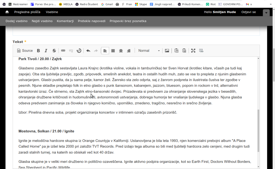Click the Odjavi se logout link
The image size is (275, 169).
pos(249,12)
